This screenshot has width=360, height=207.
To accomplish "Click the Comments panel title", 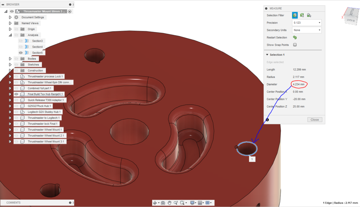I will [x=13, y=203].
